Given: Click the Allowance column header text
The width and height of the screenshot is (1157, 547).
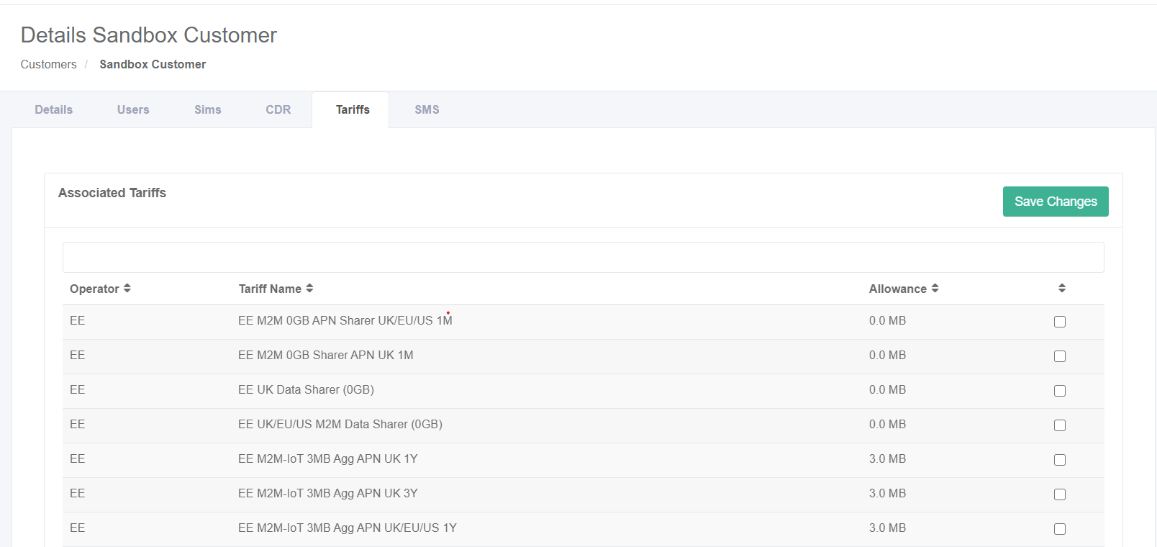Looking at the screenshot, I should pos(898,289).
